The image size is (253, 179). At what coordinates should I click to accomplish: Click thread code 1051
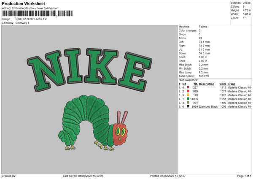coord(223,99)
